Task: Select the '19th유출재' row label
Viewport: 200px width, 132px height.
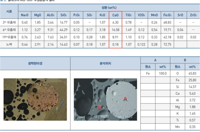Action: pyautogui.click(x=9, y=37)
